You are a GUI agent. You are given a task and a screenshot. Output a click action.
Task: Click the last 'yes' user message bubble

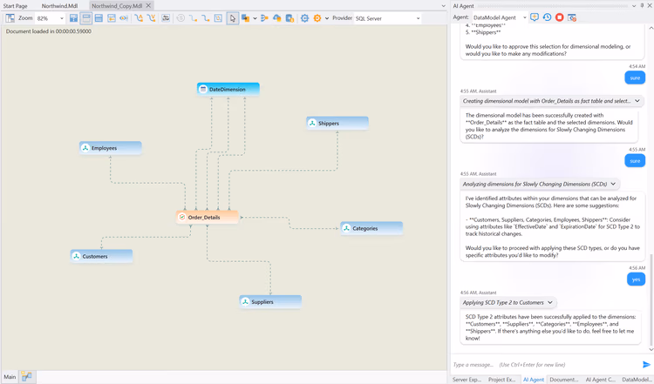tap(636, 279)
